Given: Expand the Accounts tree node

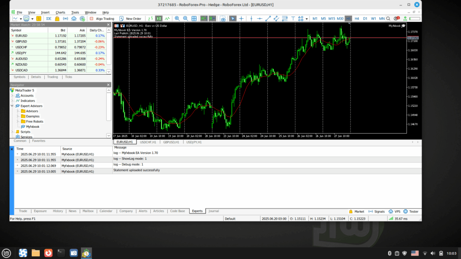Looking at the screenshot, I should pyautogui.click(x=13, y=96).
